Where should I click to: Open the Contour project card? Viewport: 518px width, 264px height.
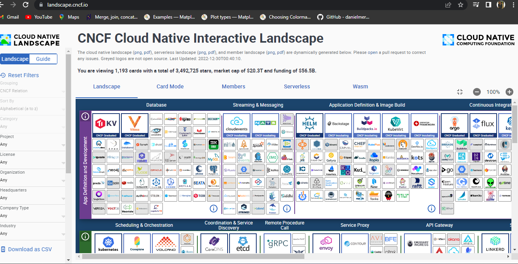coord(355,243)
